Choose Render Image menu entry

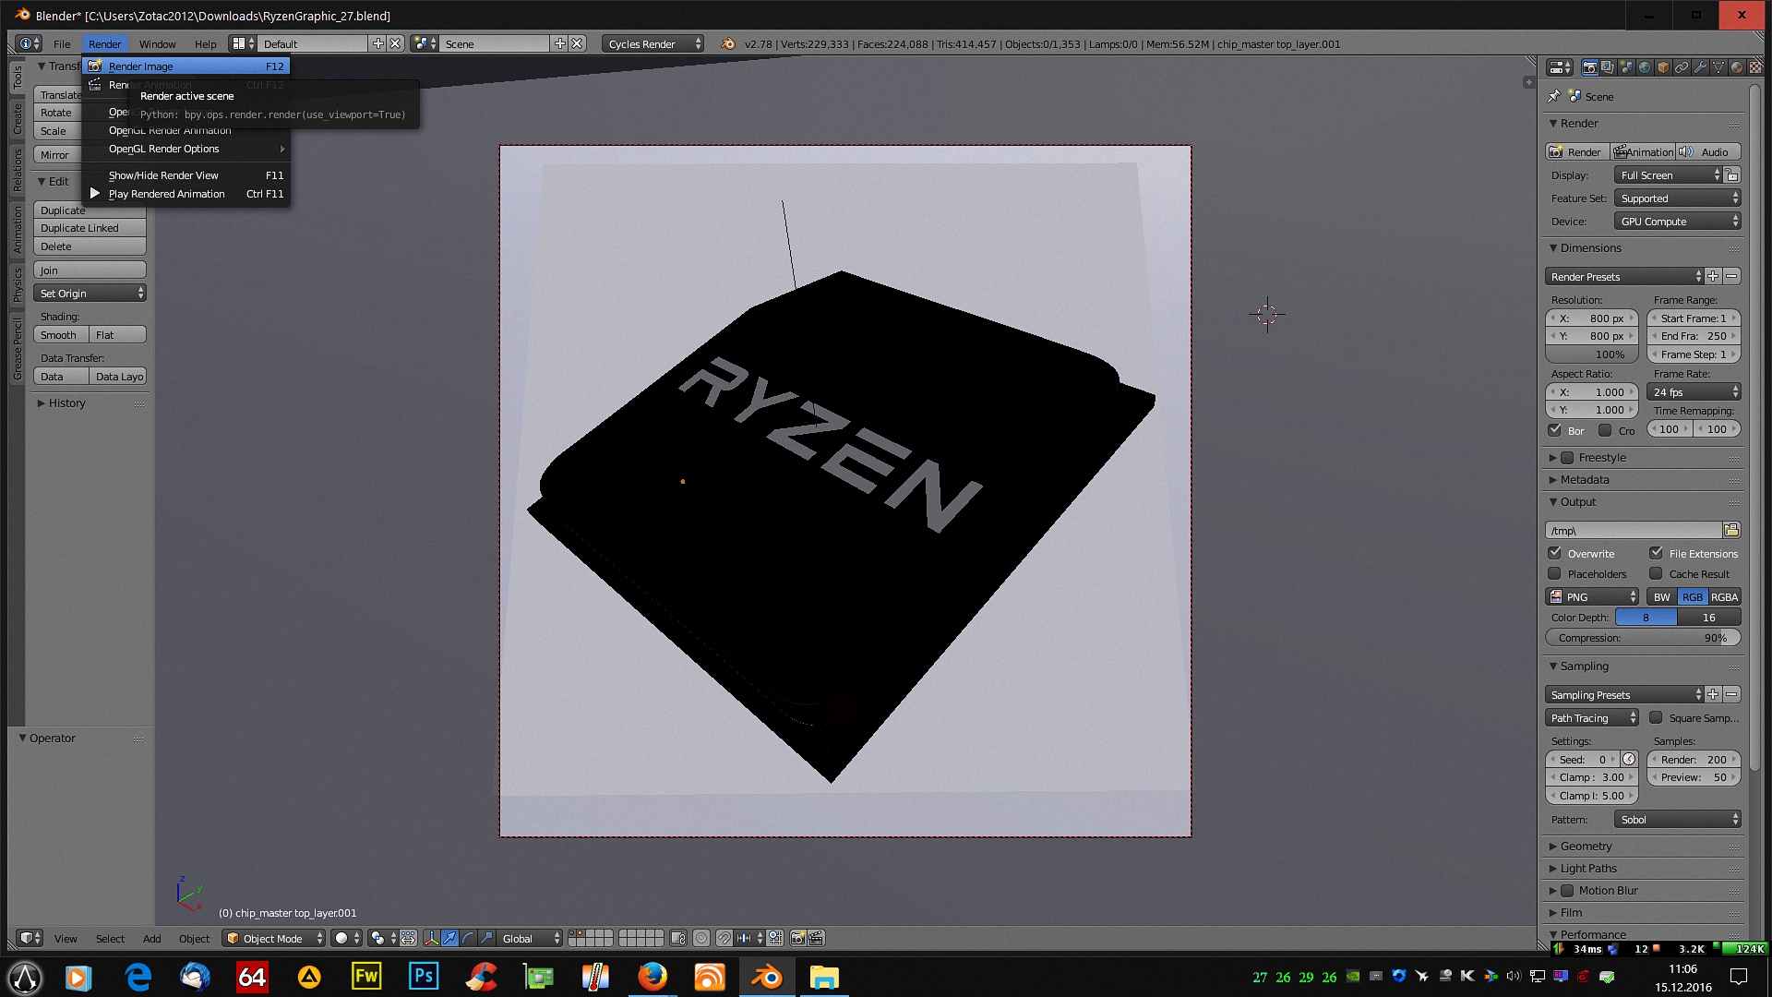coord(141,66)
